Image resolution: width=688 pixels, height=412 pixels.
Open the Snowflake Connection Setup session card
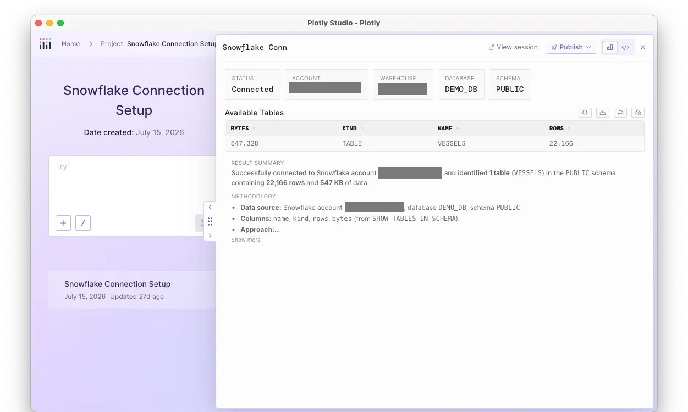pos(132,289)
